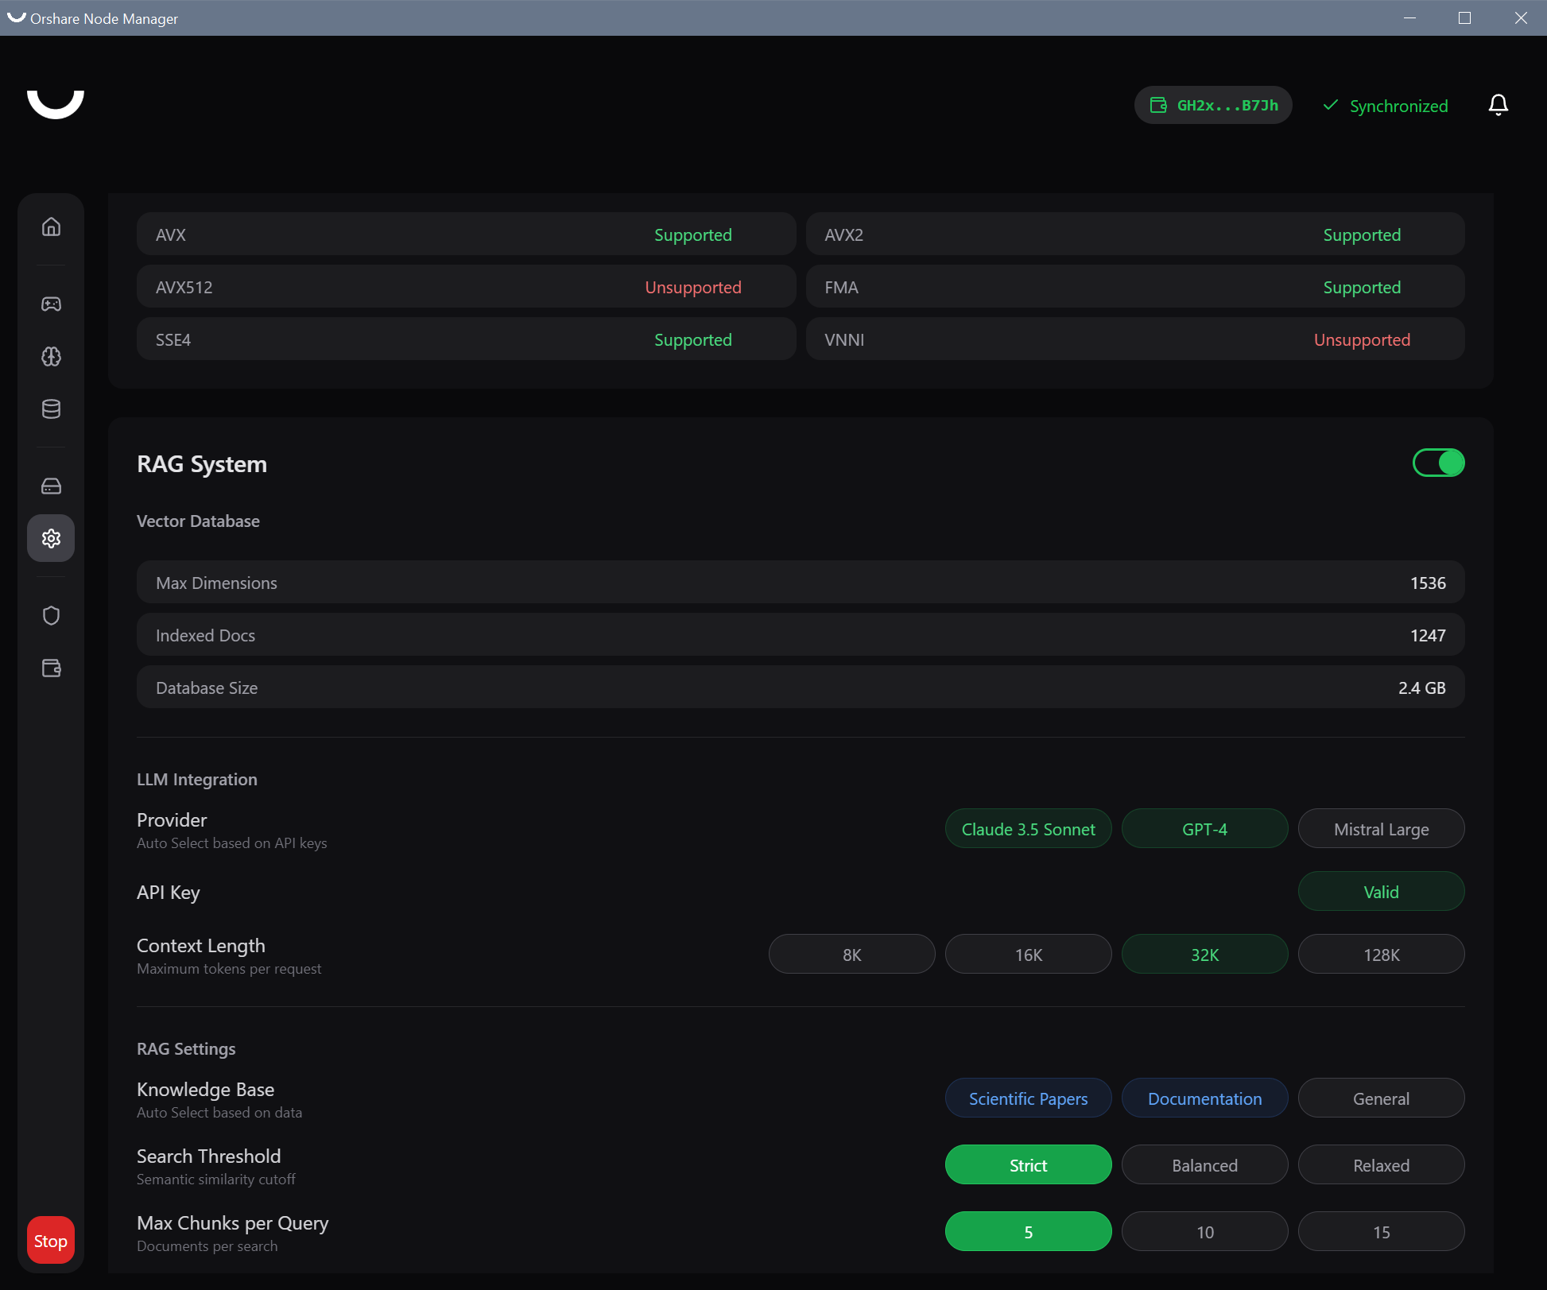Open the wallet icon in sidebar
The image size is (1547, 1290).
pyautogui.click(x=51, y=668)
